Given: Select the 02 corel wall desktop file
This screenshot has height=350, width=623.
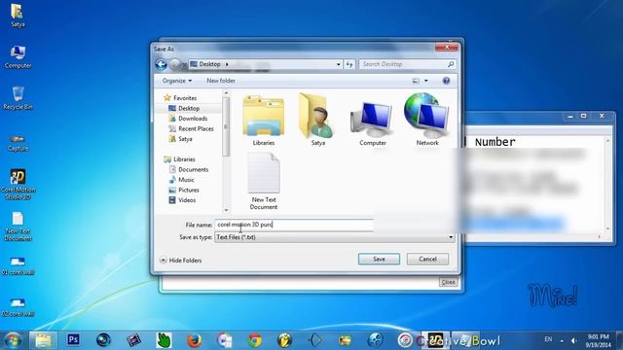Looking at the screenshot, I should (18, 307).
